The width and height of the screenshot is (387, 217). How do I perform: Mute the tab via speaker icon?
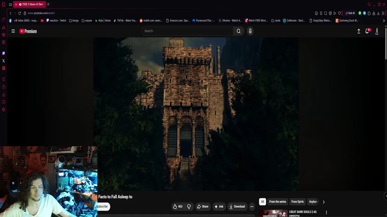[20, 4]
